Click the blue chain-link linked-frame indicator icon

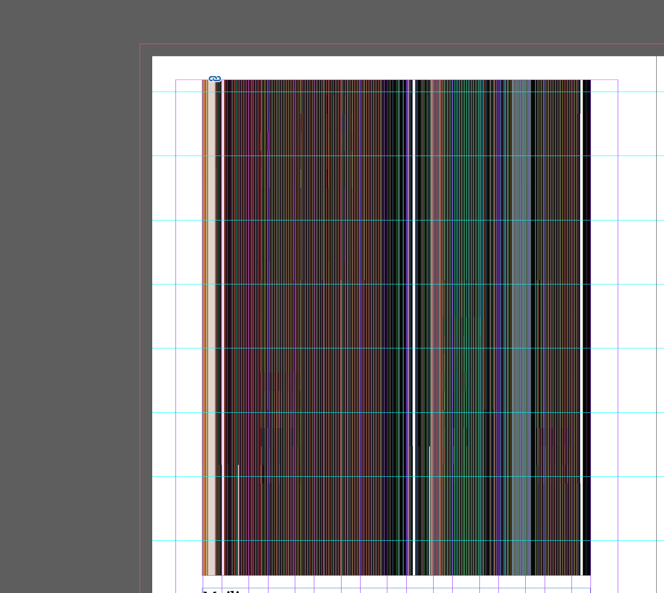[214, 78]
